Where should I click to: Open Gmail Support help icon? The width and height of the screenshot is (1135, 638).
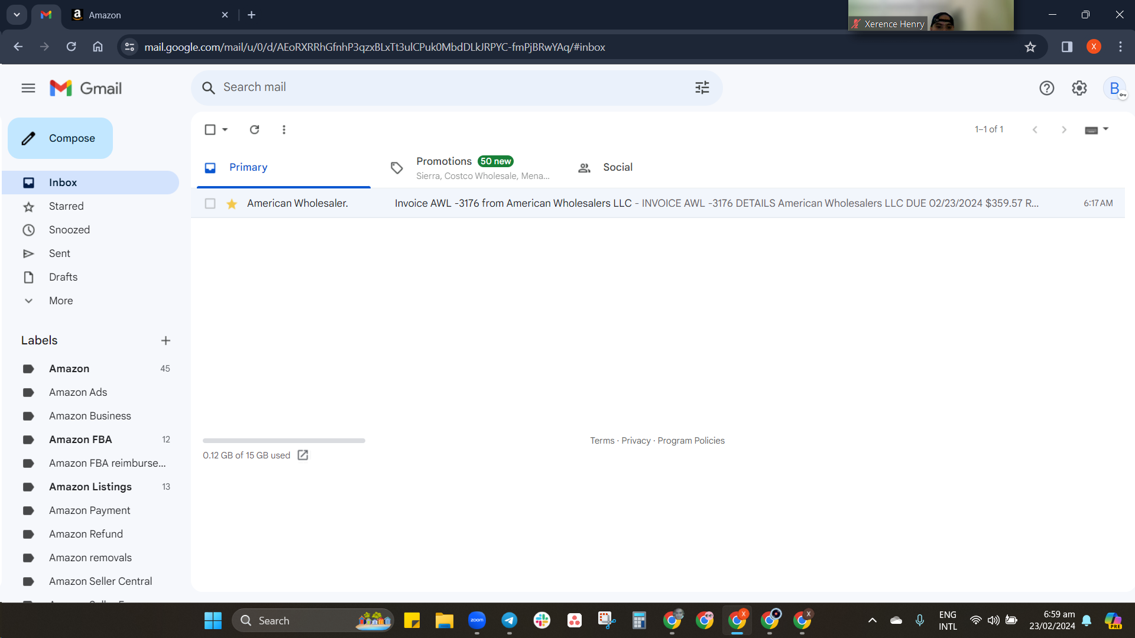click(x=1046, y=88)
